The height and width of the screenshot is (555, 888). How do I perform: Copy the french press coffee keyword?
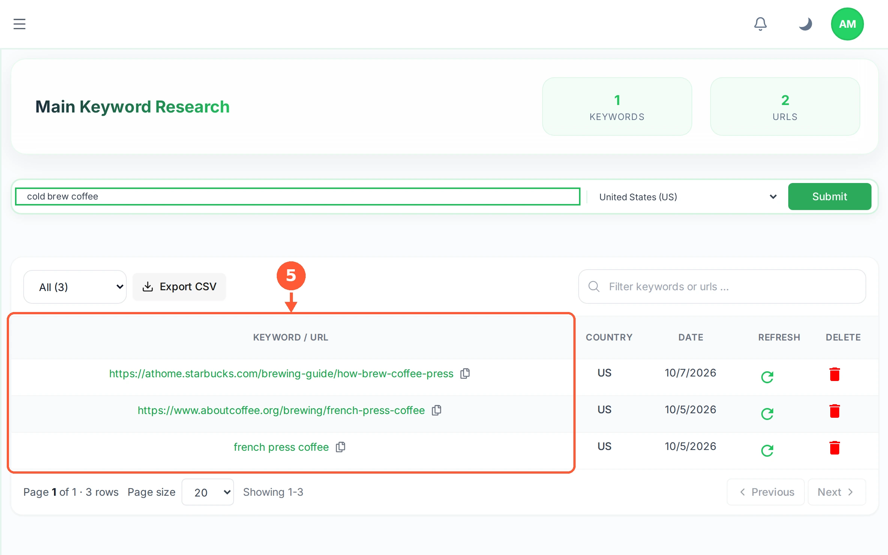coord(340,447)
